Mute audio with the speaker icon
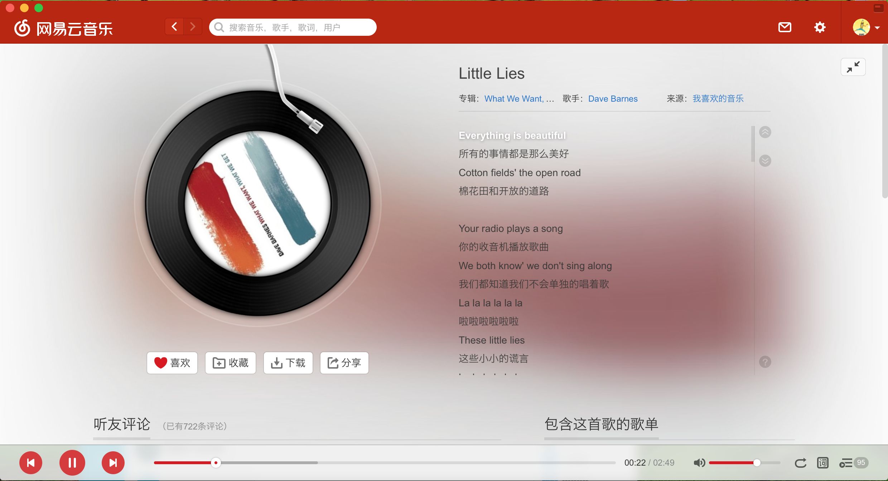The image size is (888, 481). [x=699, y=463]
